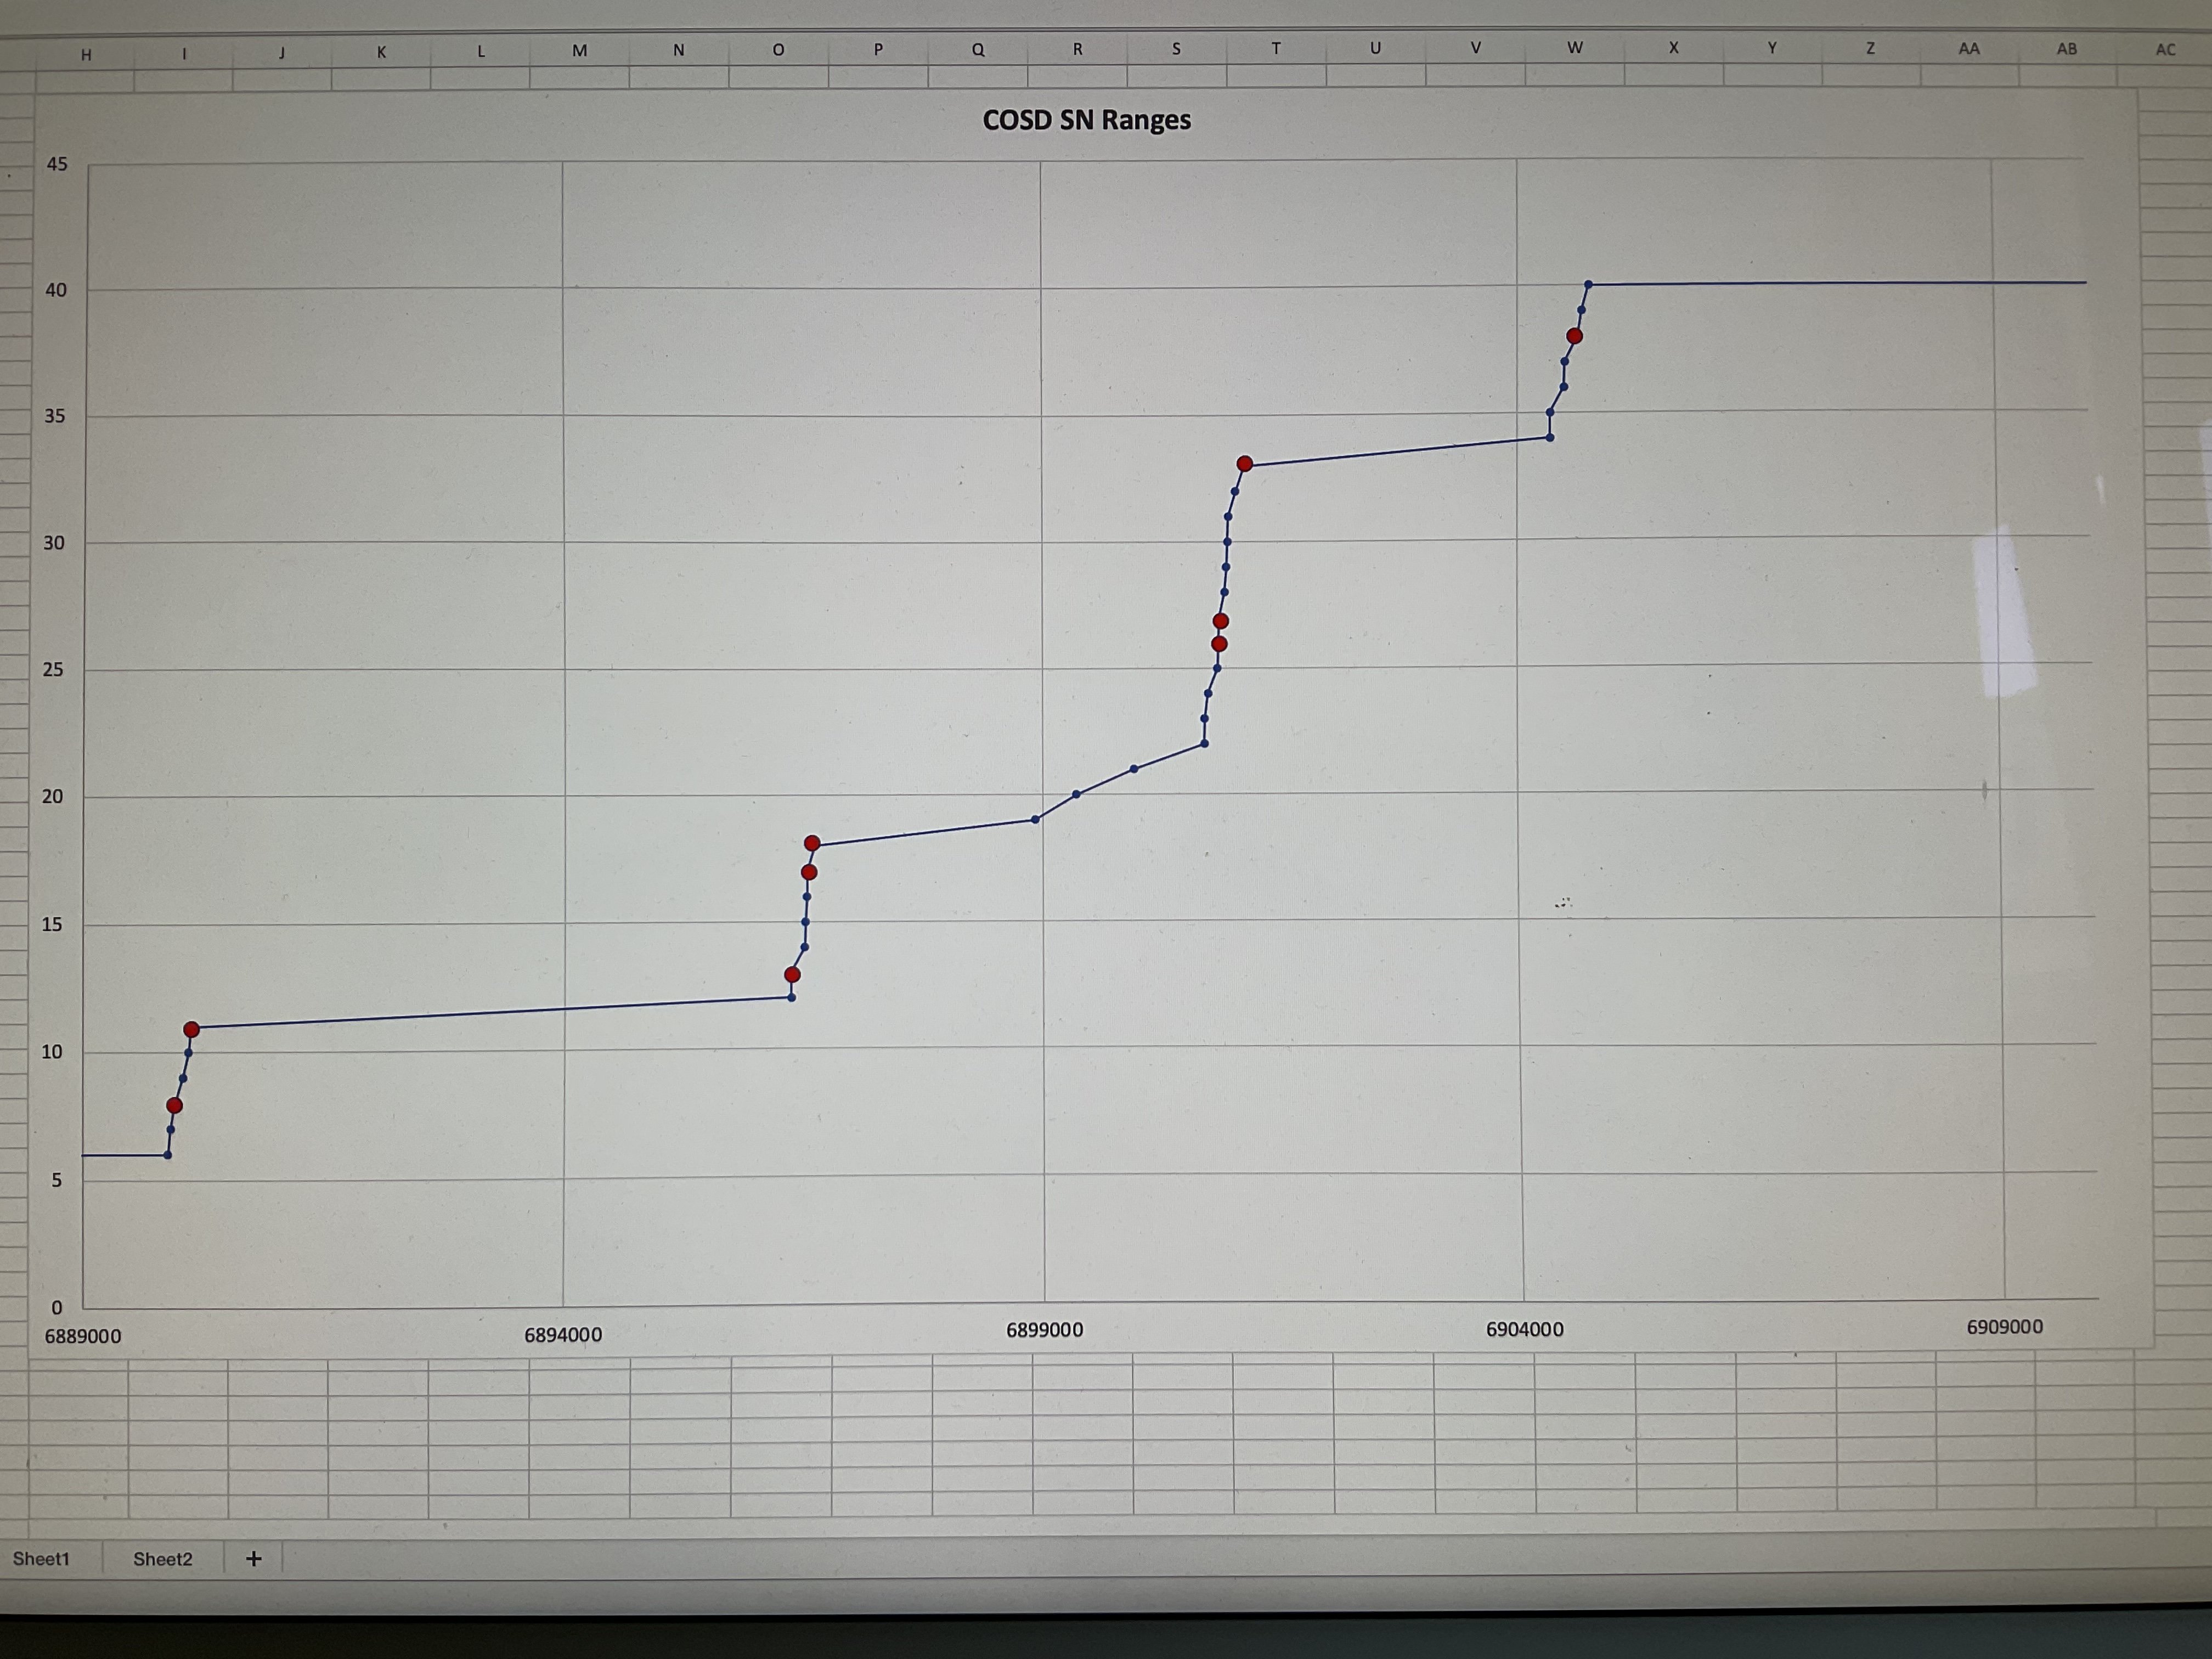Viewport: 2212px width, 1659px height.
Task: Click the red marker near value 38
Action: click(x=1574, y=336)
